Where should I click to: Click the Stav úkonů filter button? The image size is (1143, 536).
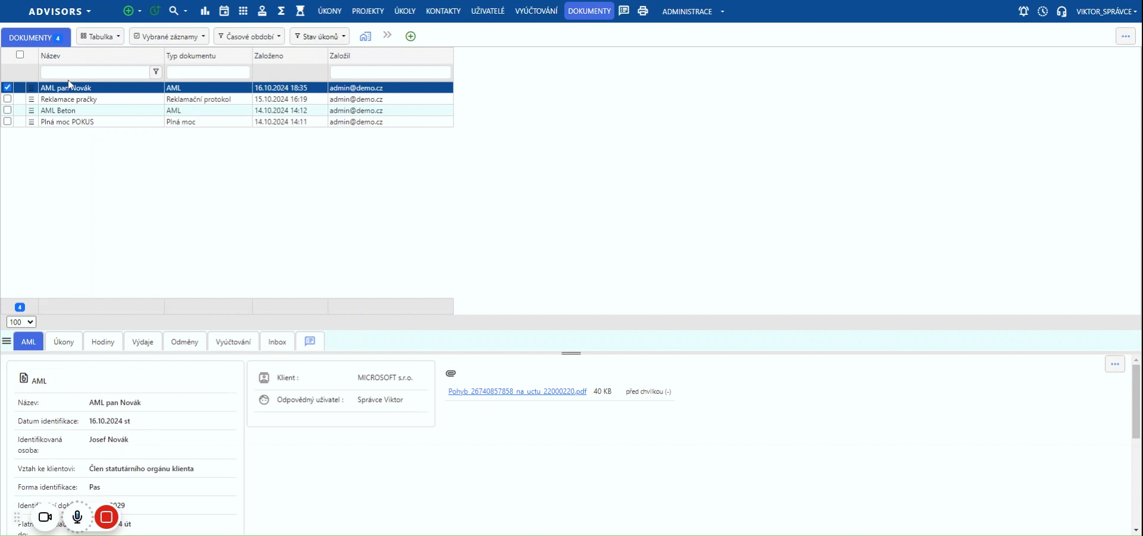[x=320, y=36]
